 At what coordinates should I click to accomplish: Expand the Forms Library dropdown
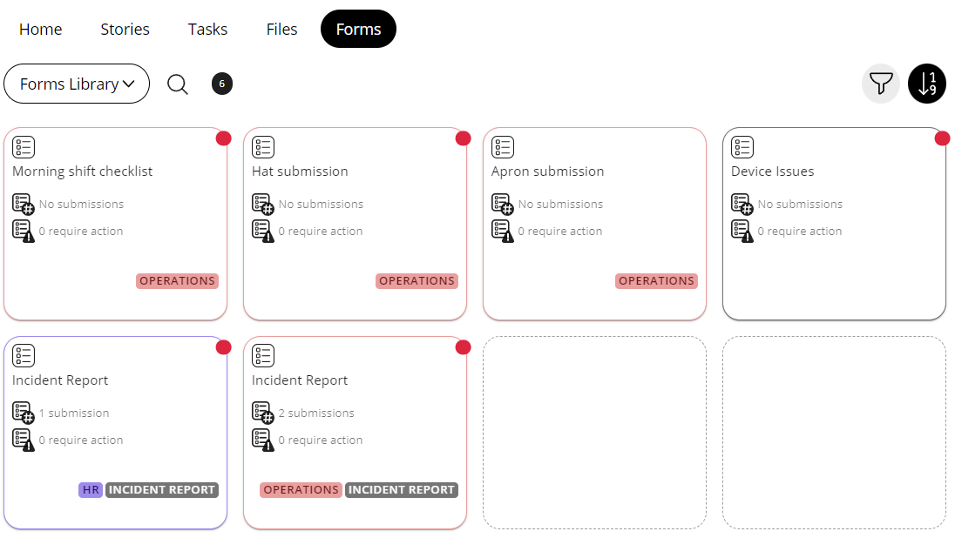tap(77, 84)
